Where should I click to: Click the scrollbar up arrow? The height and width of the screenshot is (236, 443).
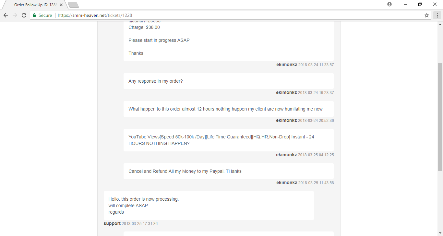440,24
